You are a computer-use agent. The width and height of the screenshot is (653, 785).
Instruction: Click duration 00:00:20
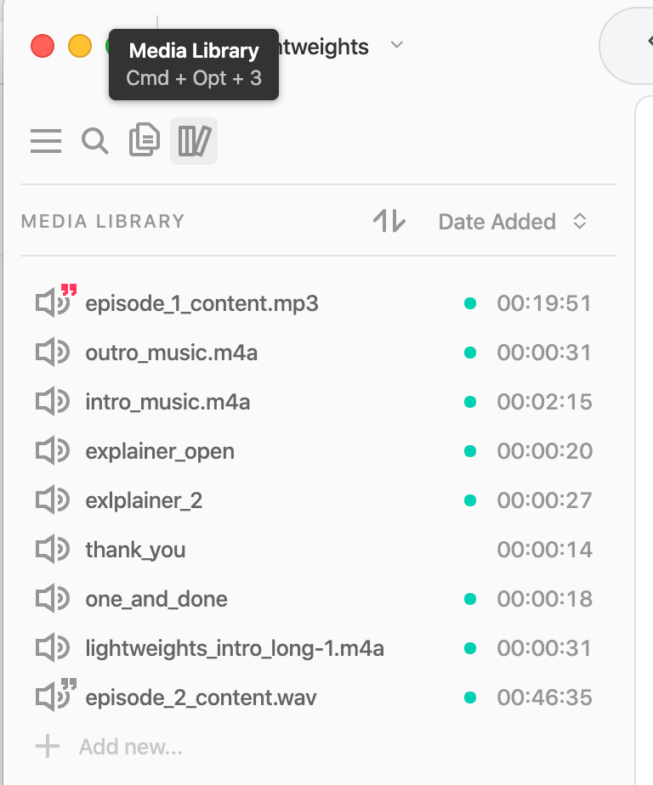pos(544,451)
